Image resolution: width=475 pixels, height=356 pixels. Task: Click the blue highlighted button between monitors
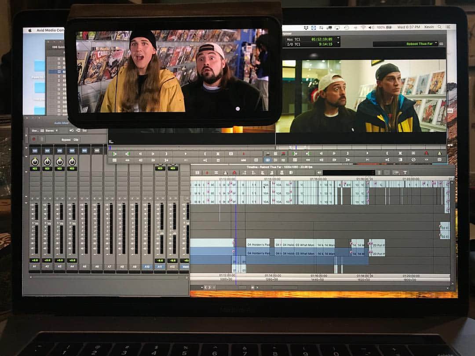[x=267, y=160]
